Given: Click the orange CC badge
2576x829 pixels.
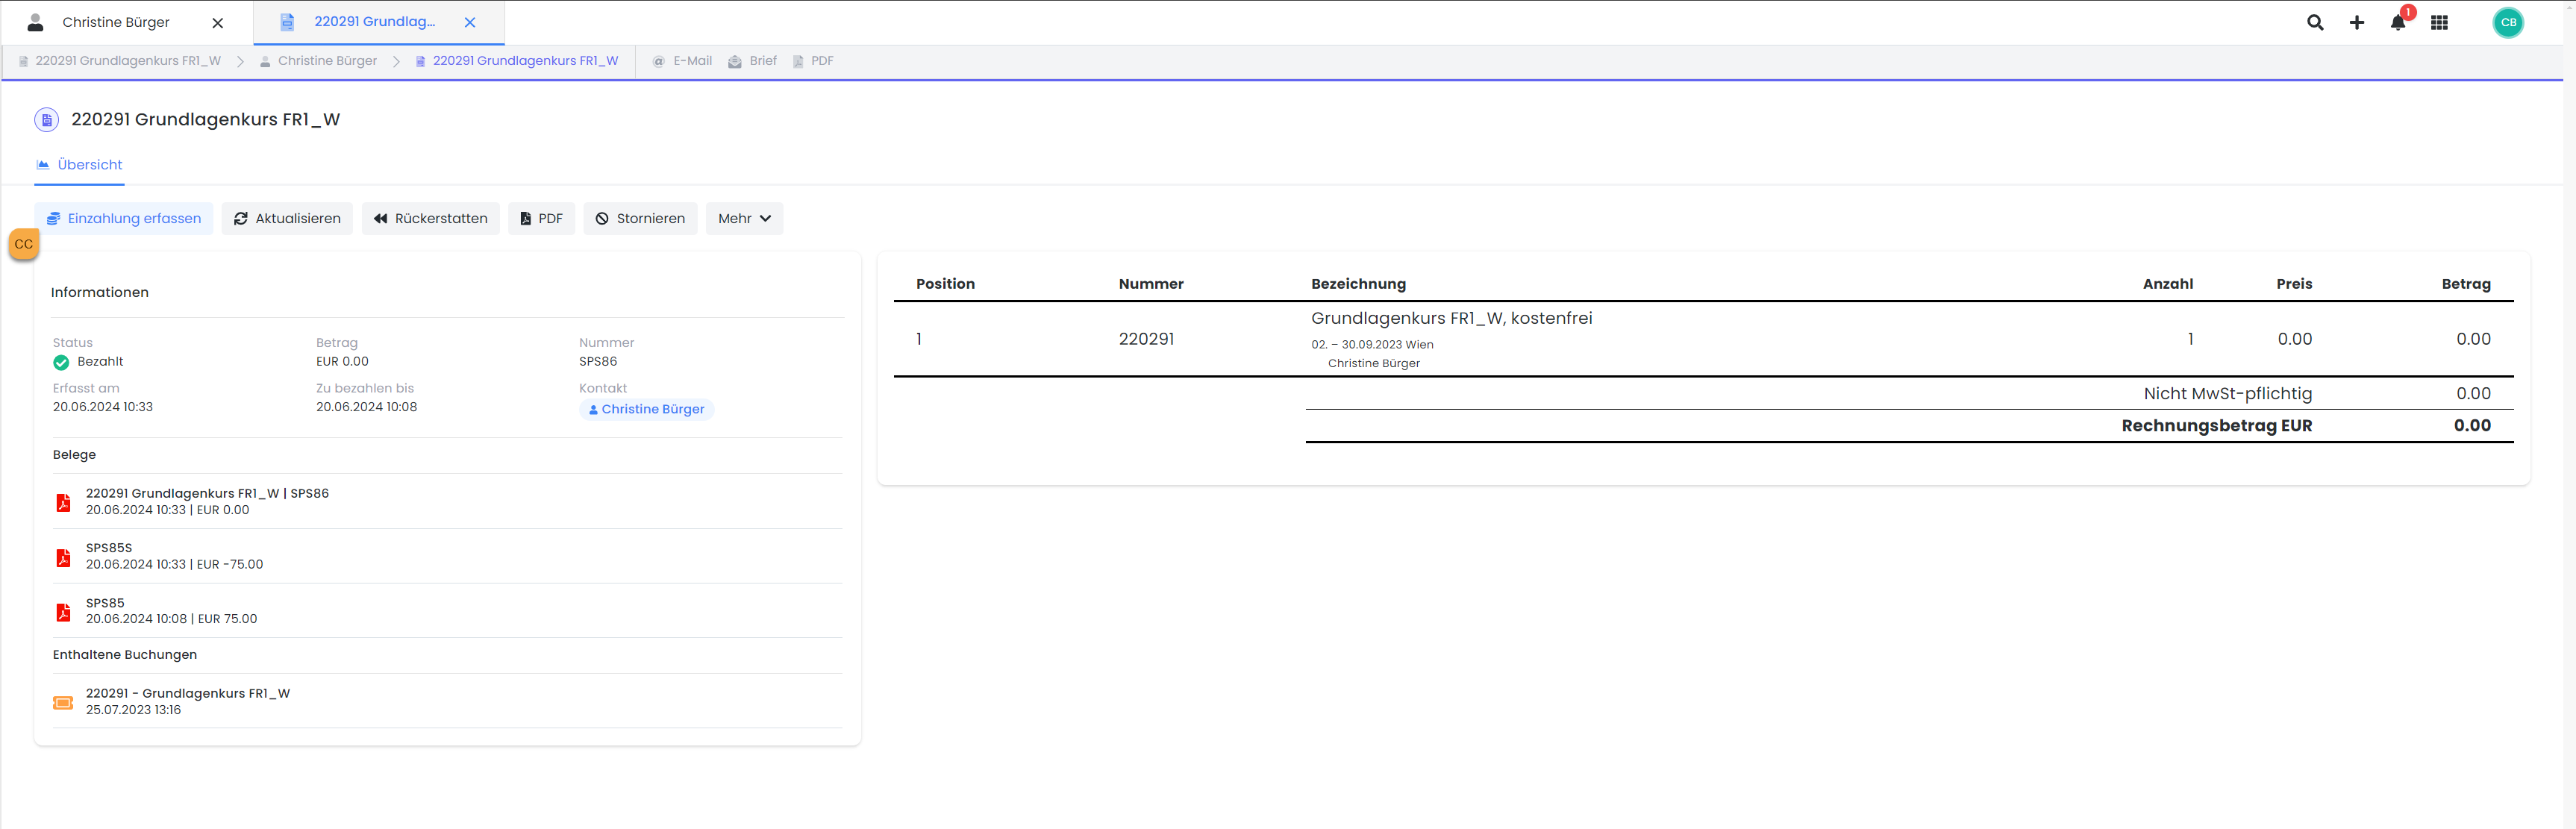Looking at the screenshot, I should coord(24,244).
